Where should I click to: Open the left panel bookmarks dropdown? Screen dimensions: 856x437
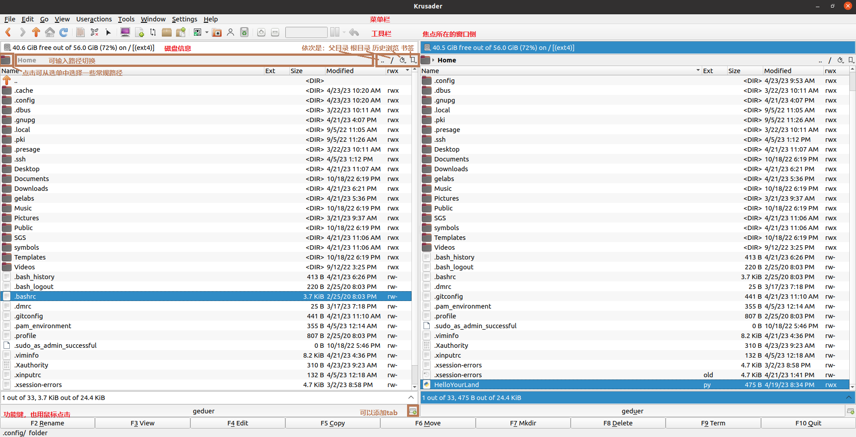click(413, 60)
